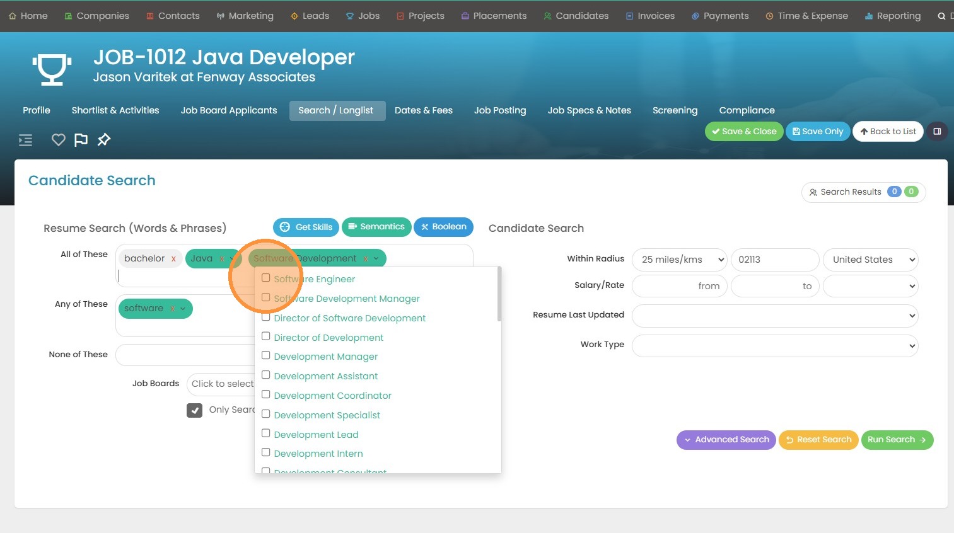Screen dimensions: 954x533
Task: Switch to the Job Board Applicants tab
Action: coord(228,110)
